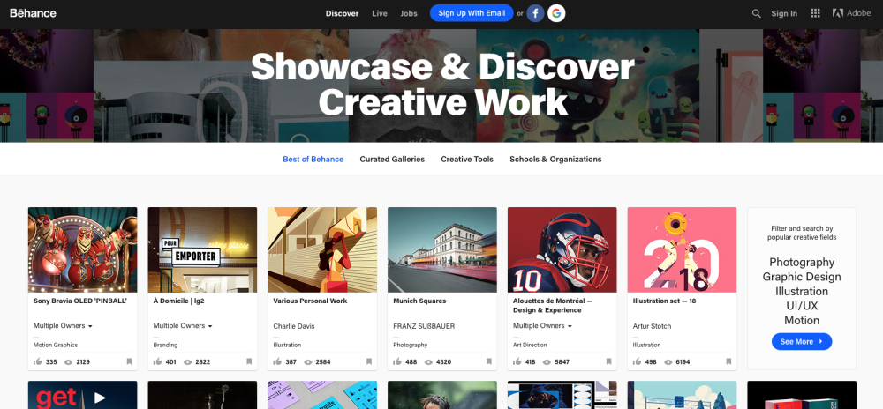
Task: Click the Branding category label
Action: 166,345
